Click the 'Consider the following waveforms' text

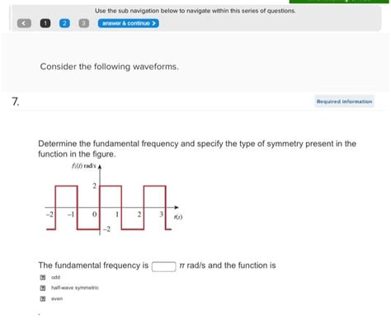tap(110, 67)
